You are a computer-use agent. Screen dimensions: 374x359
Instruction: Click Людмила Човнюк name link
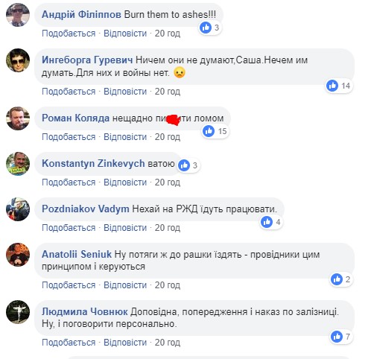click(85, 312)
